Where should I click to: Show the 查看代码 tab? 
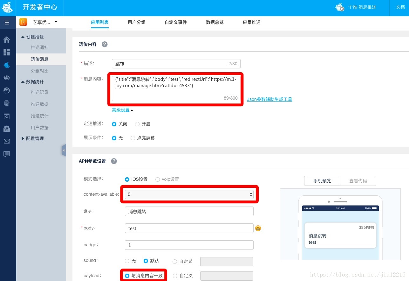pyautogui.click(x=358, y=180)
